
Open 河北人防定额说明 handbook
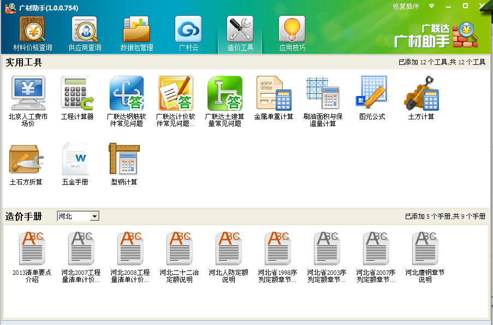pos(229,257)
